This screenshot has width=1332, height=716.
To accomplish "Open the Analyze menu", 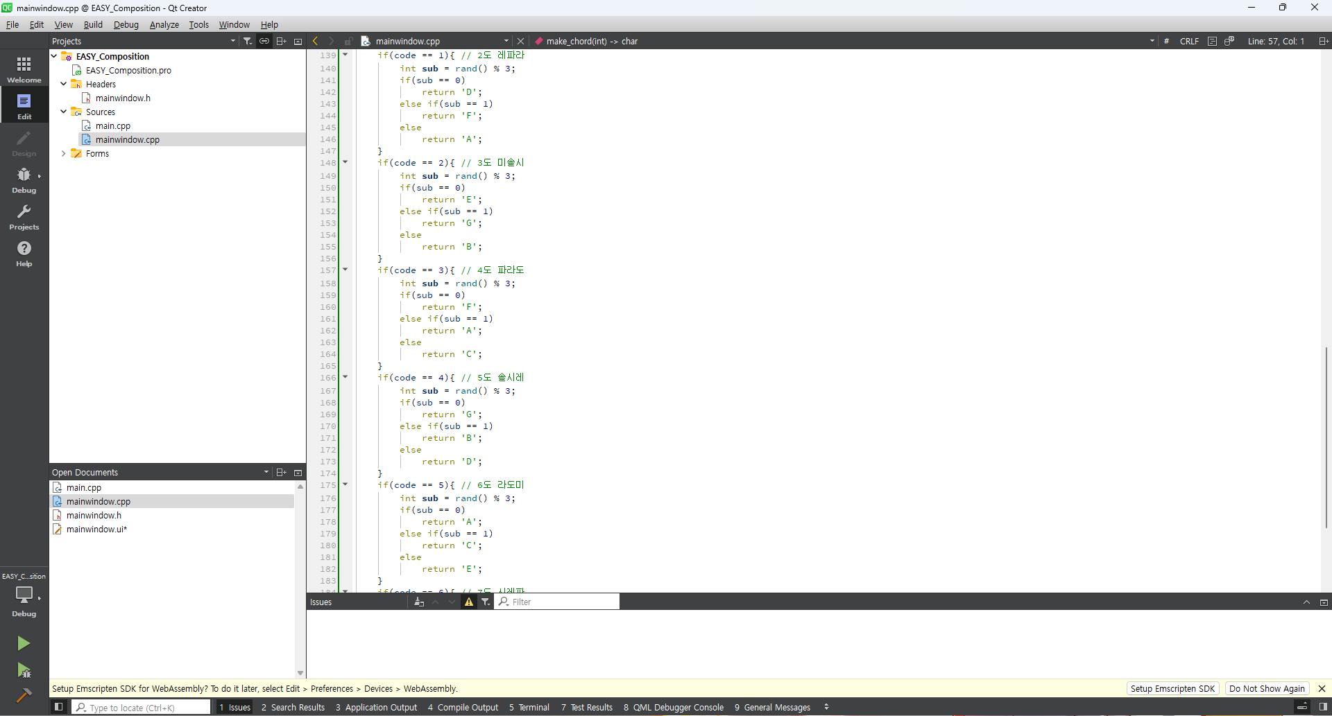I will click(x=164, y=24).
